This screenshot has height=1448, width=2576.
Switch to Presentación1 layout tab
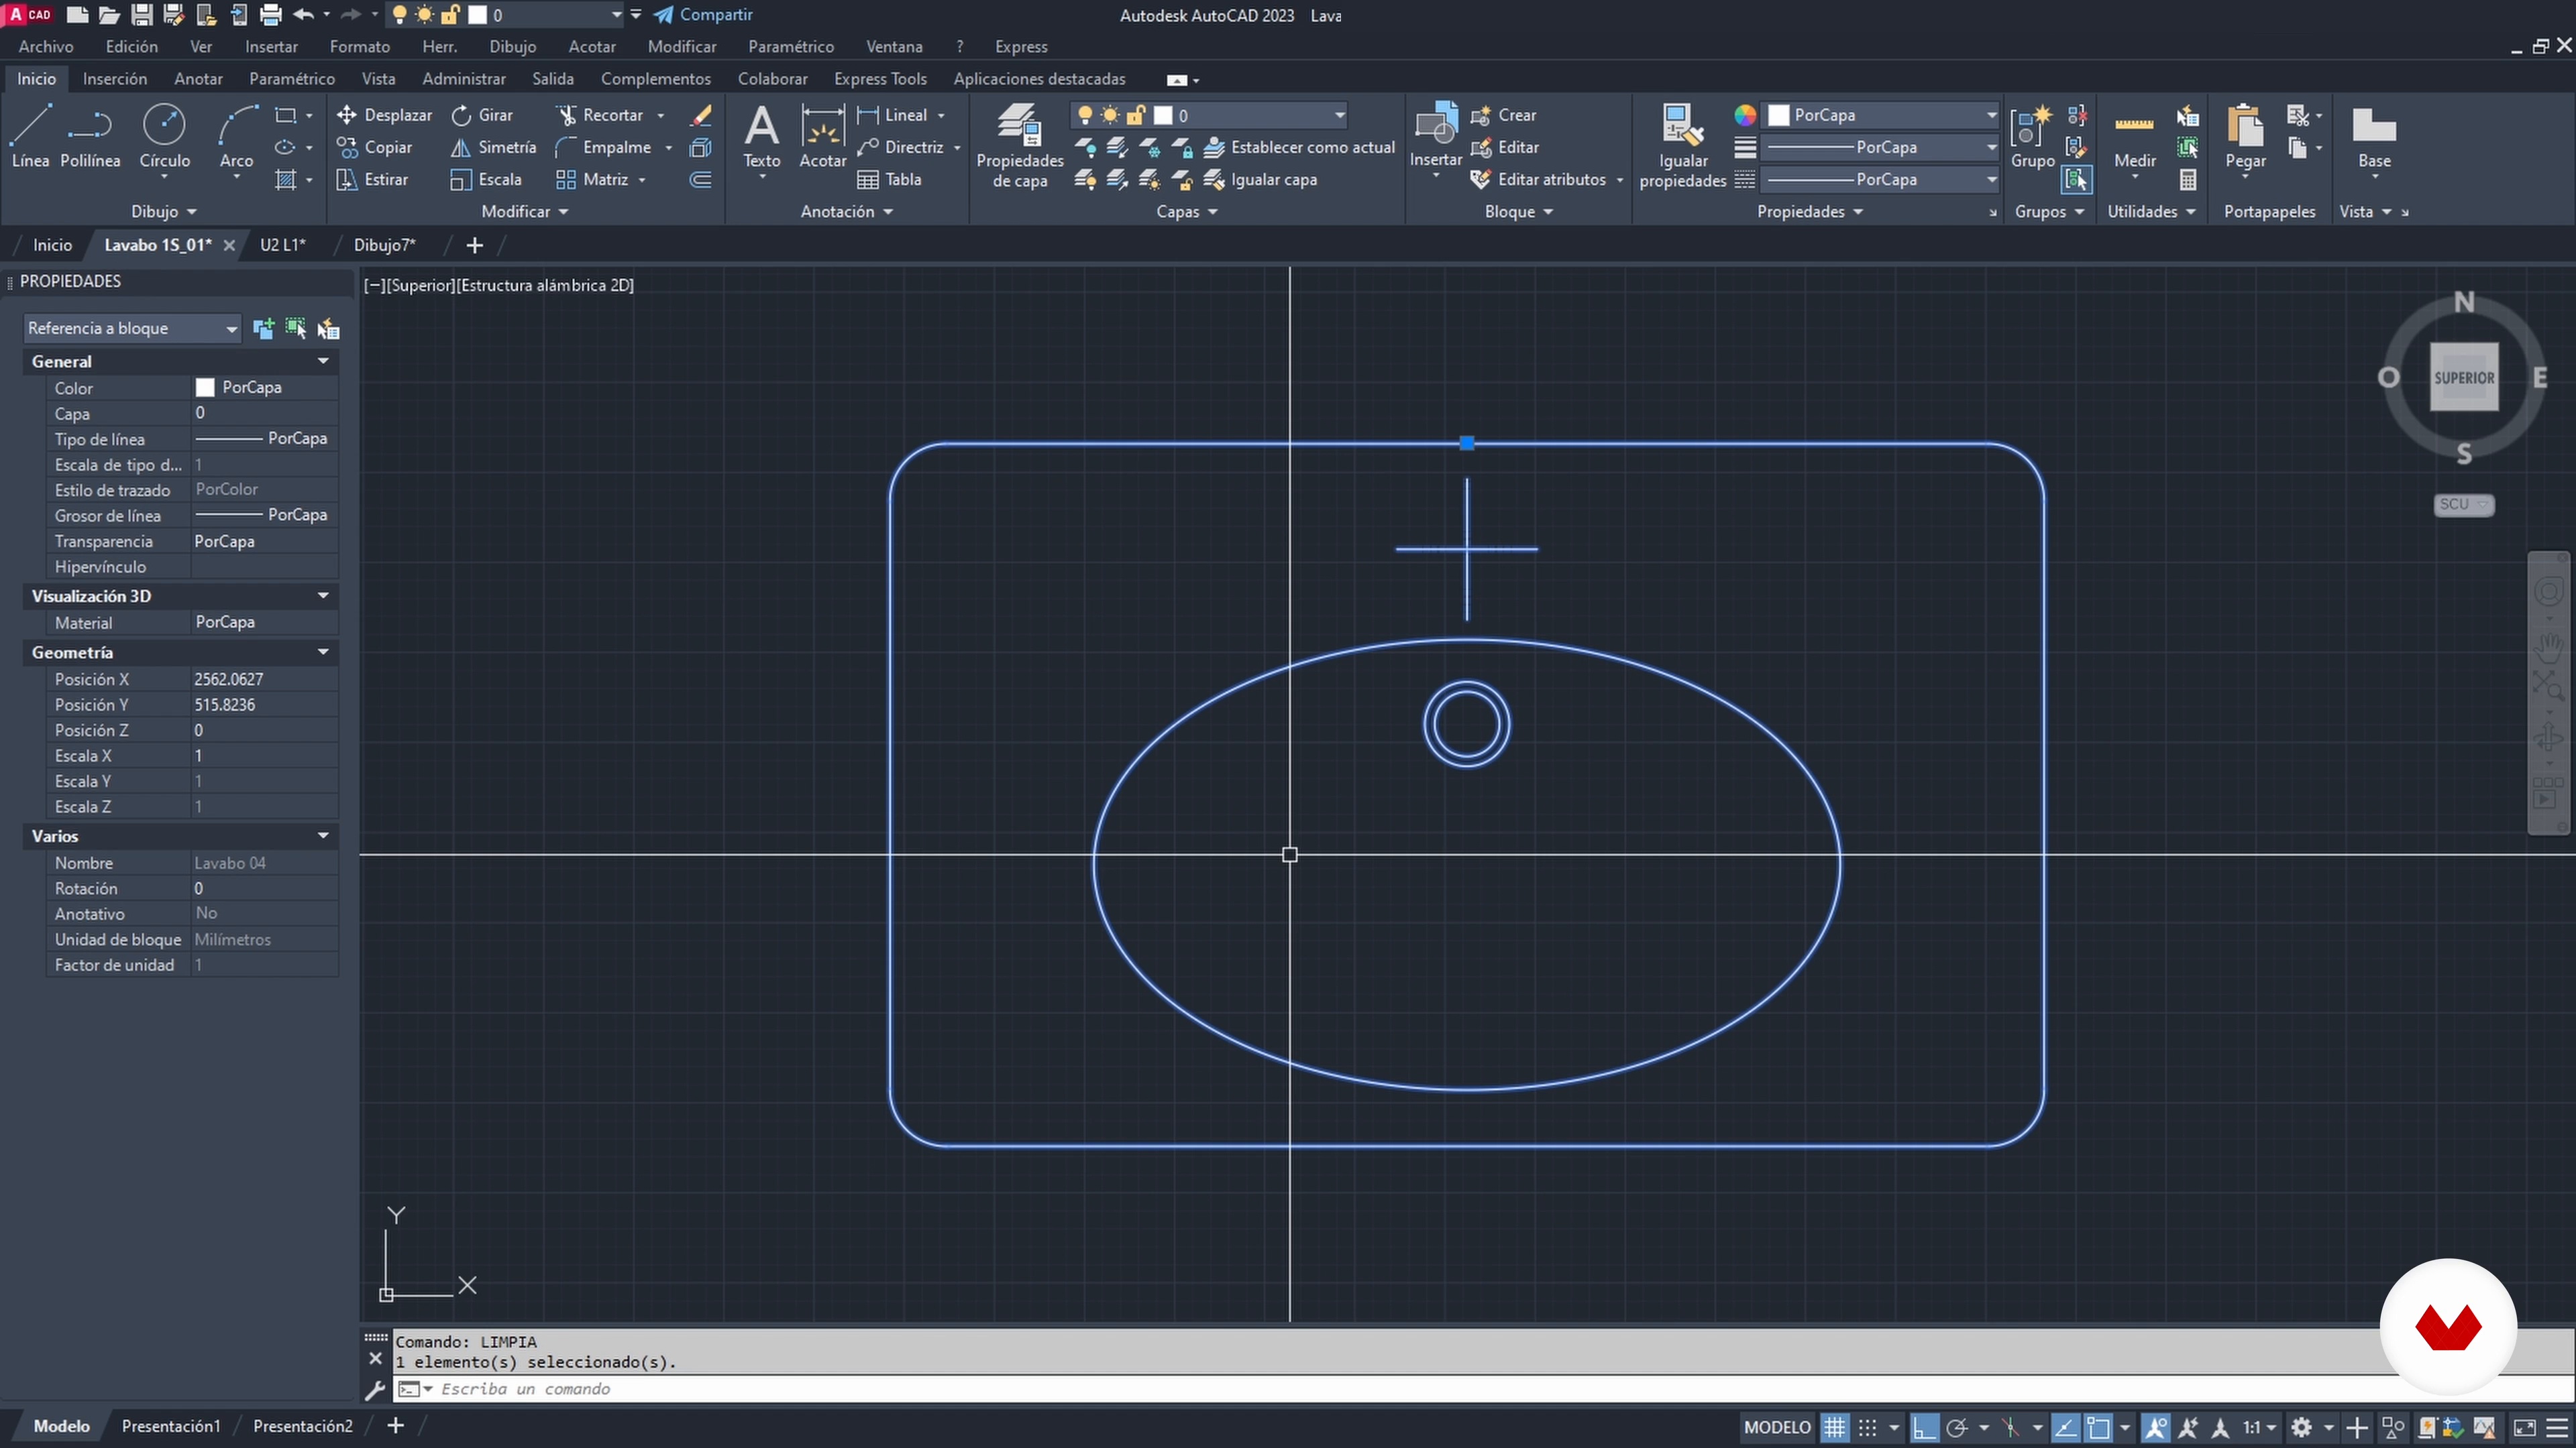[171, 1426]
